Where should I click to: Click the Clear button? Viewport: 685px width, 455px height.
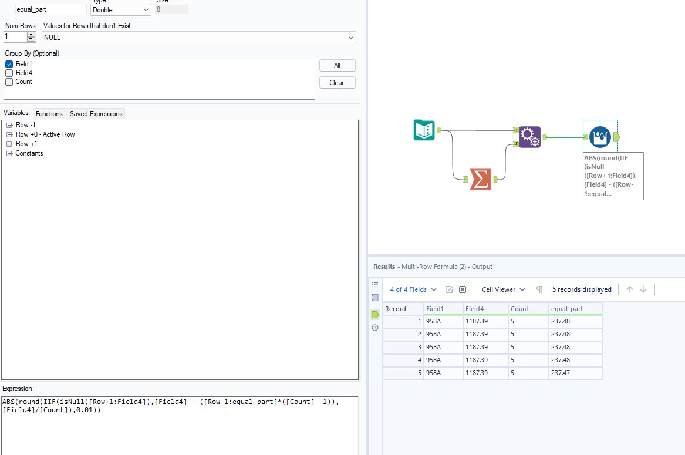(x=337, y=82)
